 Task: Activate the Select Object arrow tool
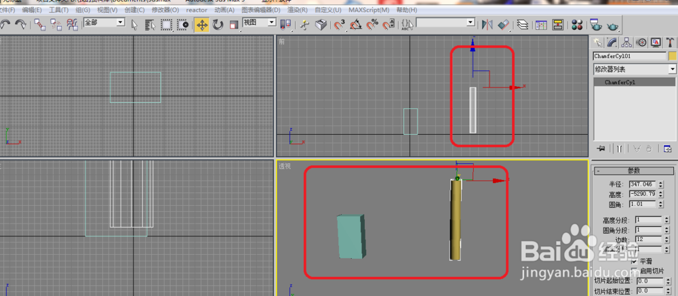coord(134,25)
